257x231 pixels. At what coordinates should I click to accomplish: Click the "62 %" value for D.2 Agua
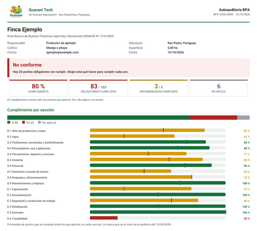[247, 137]
